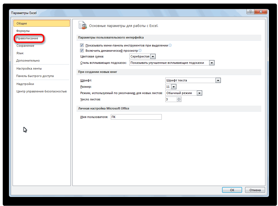The width and height of the screenshot is (278, 206).
Task: Decrease Число листов with down arrow
Action: [x=179, y=100]
